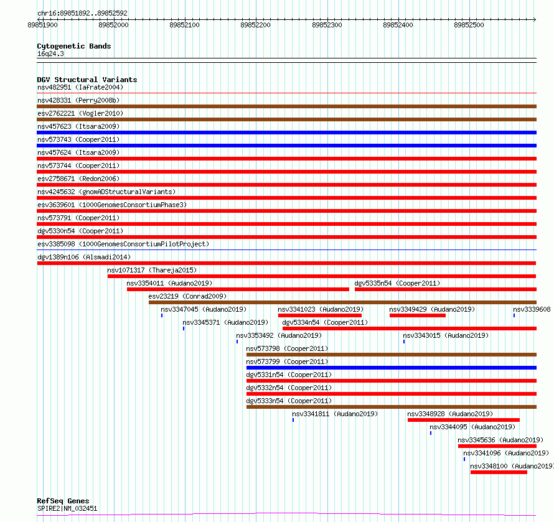The image size is (554, 522).
Task: Click ruler position 89852500
Action: pyautogui.click(x=469, y=25)
